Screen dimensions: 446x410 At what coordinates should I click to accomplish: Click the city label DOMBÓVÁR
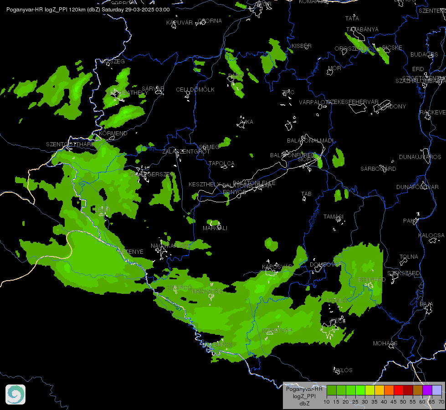(326, 264)
